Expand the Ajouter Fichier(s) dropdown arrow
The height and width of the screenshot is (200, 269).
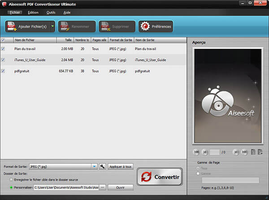click(52, 26)
